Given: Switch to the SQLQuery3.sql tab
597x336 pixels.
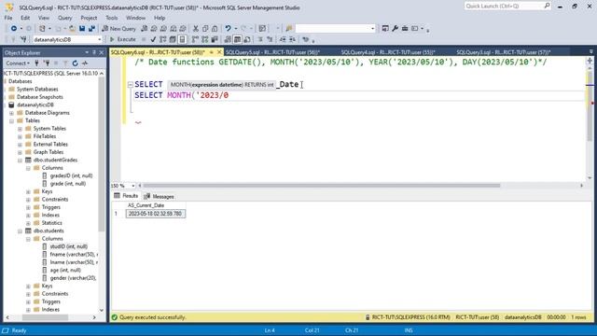Looking at the screenshot, I should tap(504, 52).
